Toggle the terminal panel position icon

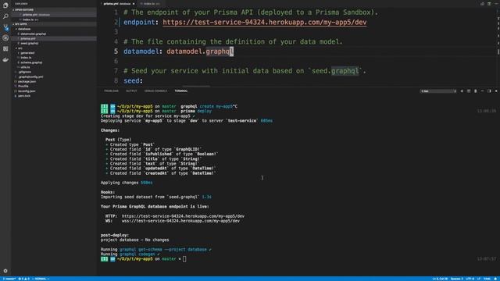point(489,91)
